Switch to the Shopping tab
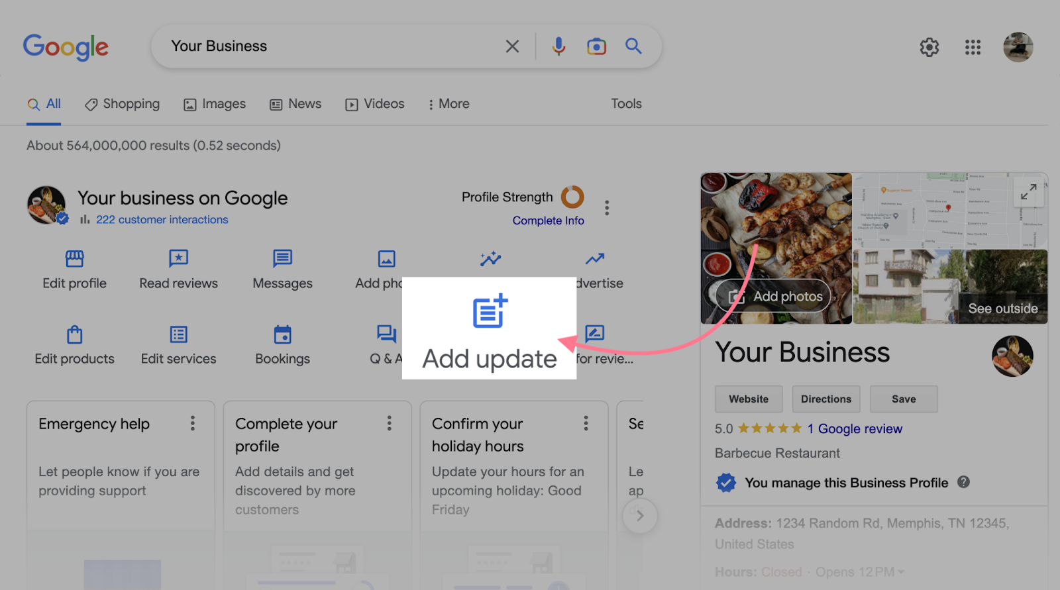The width and height of the screenshot is (1060, 590). [x=122, y=104]
